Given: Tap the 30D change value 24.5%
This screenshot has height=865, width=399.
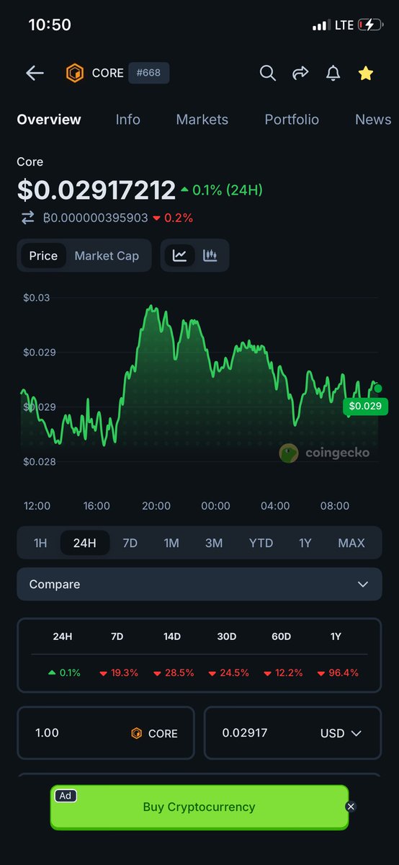Looking at the screenshot, I should [x=228, y=673].
